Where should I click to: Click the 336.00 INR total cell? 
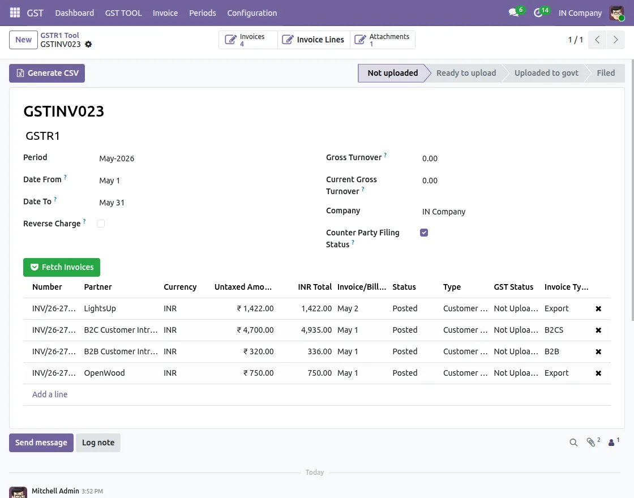[319, 351]
